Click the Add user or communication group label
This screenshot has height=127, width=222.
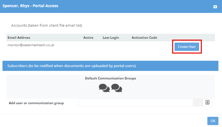tap(36, 103)
